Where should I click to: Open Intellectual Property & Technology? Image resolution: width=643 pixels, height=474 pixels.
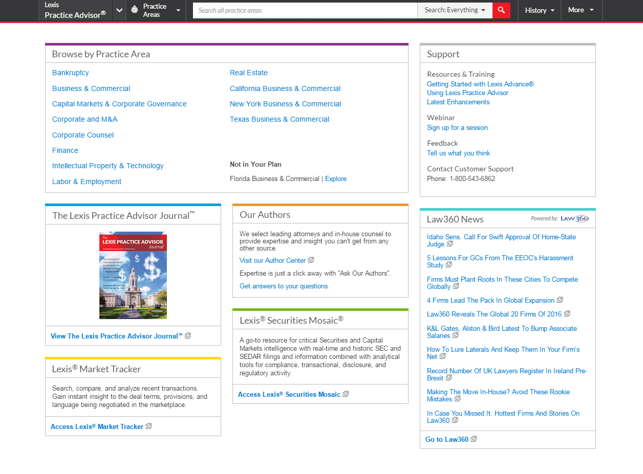(108, 166)
